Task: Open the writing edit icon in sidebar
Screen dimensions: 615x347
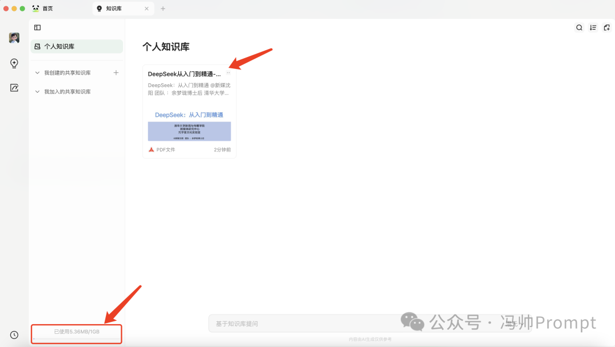Action: [x=14, y=88]
